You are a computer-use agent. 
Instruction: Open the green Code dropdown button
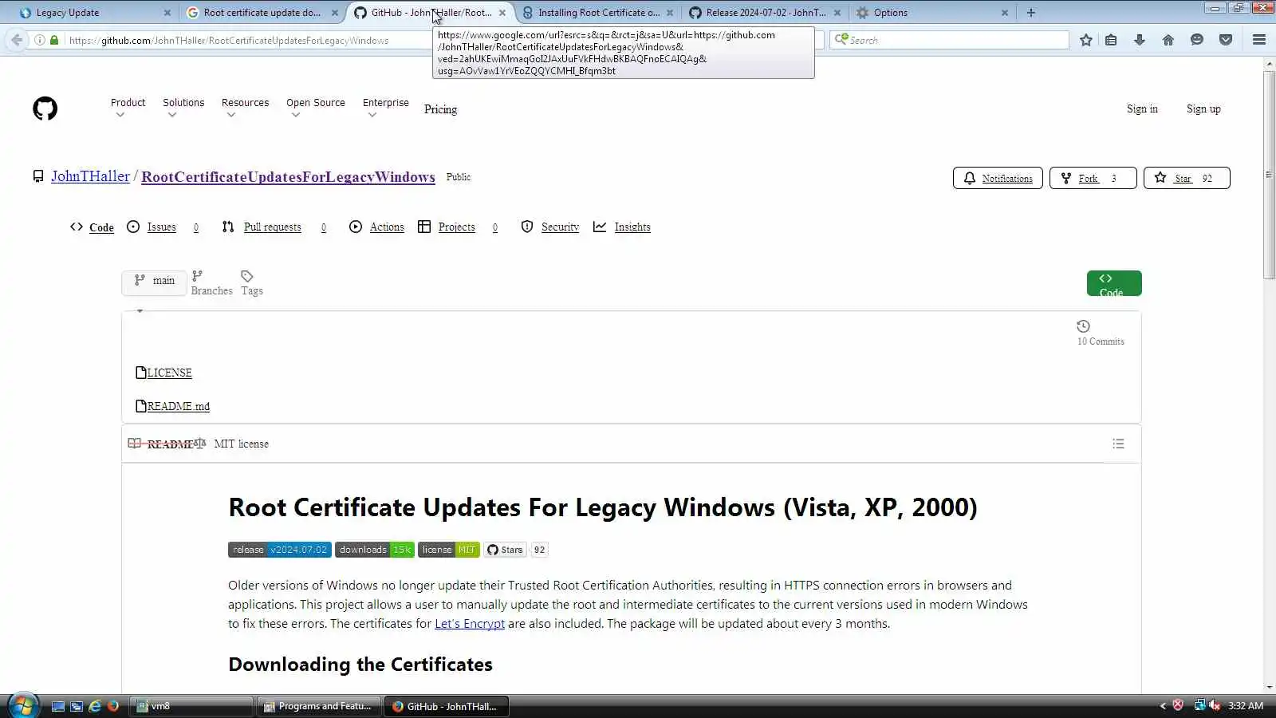(x=1114, y=283)
